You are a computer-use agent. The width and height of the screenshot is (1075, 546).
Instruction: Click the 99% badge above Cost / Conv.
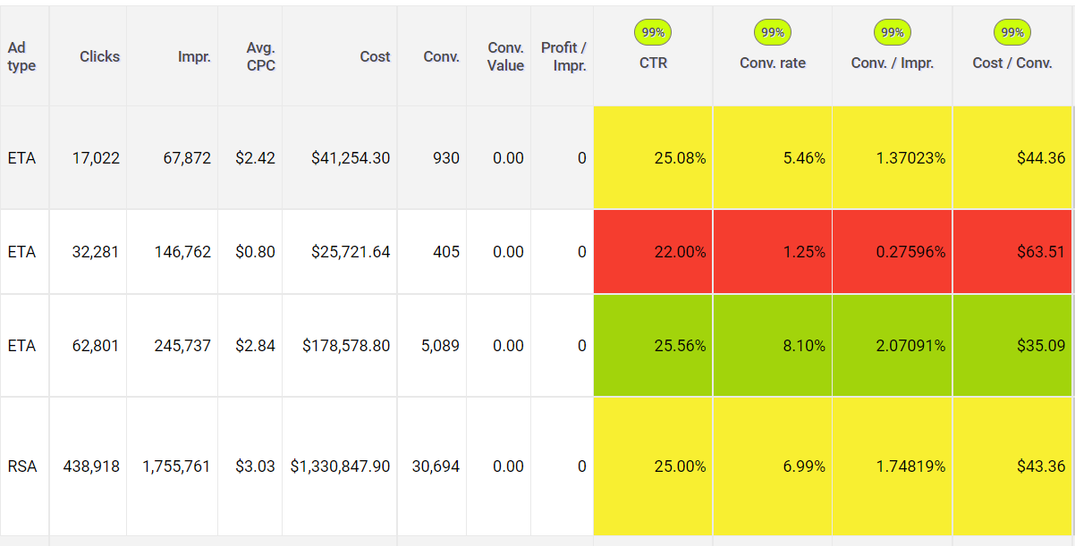click(1012, 33)
